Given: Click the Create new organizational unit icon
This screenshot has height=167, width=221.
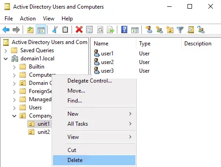Looking at the screenshot, I should [170, 29].
